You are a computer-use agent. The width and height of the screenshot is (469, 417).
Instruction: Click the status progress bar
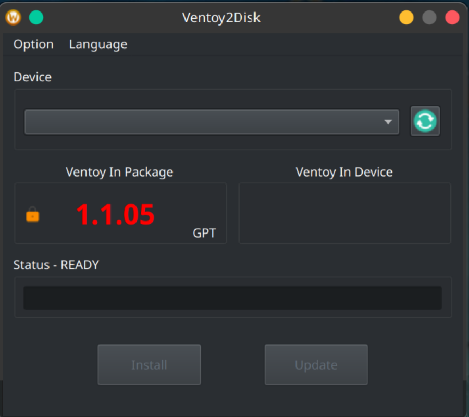pyautogui.click(x=232, y=297)
